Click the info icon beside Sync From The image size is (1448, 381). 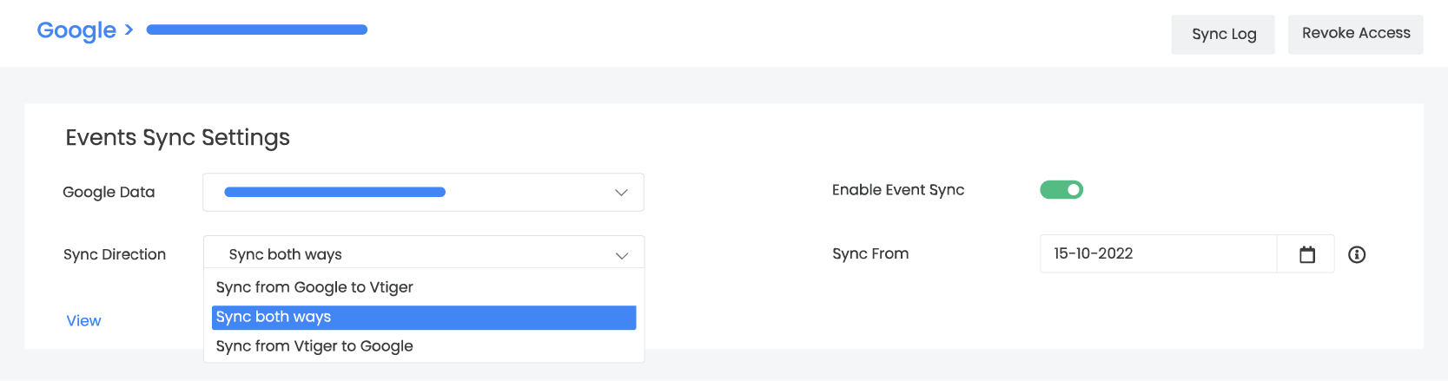(1357, 254)
